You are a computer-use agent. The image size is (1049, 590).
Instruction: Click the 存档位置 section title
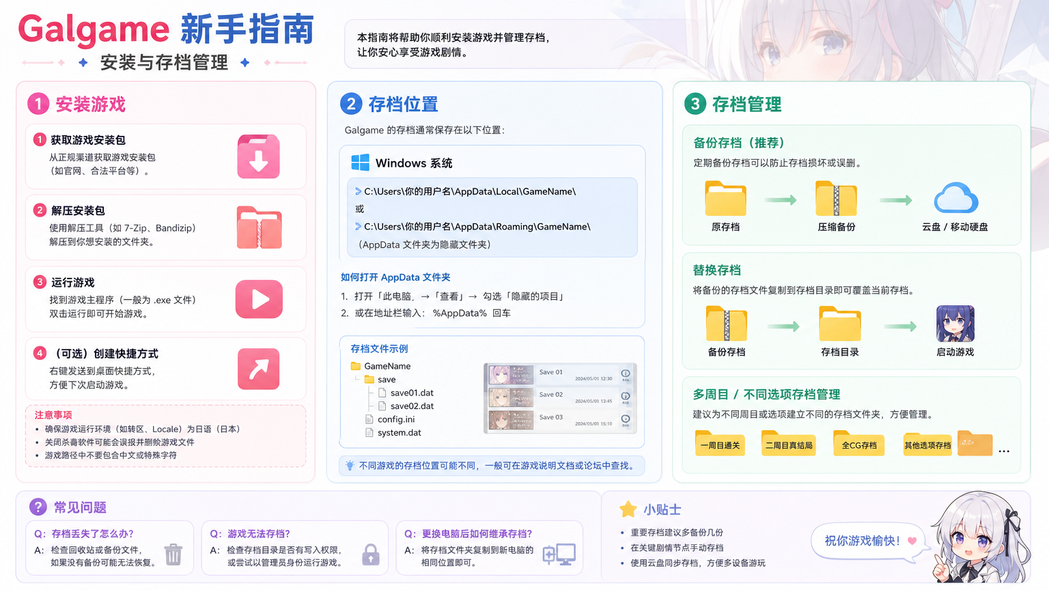pyautogui.click(x=403, y=104)
